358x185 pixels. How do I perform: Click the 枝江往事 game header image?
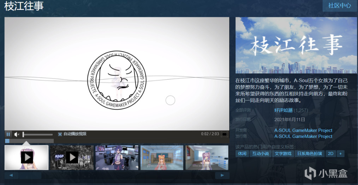tap(296, 45)
